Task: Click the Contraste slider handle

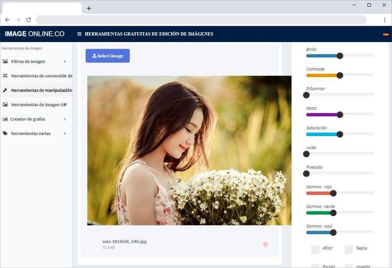Action: tap(340, 75)
